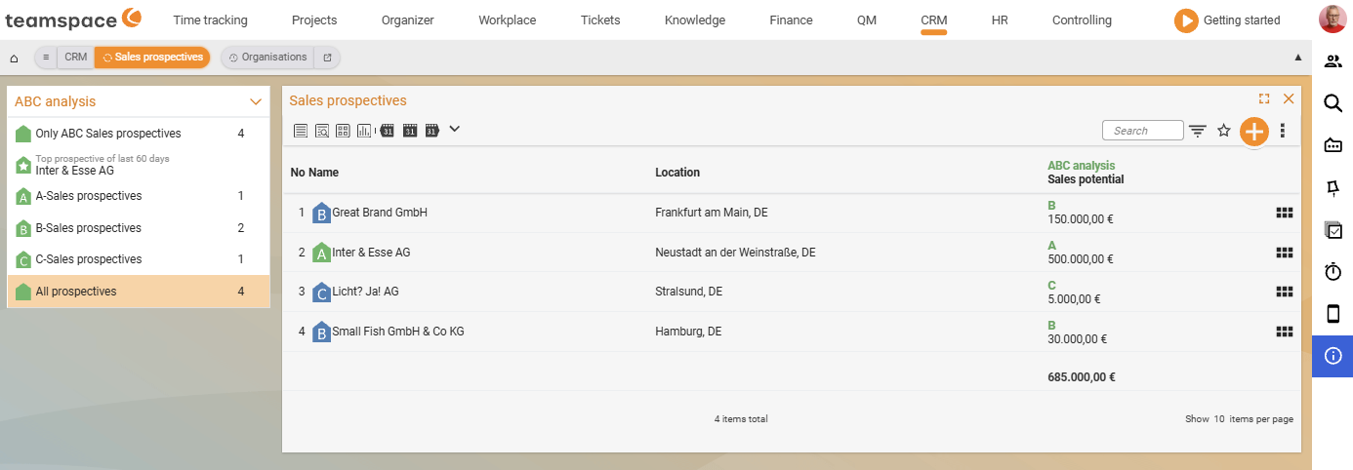
Task: Click the Search input field
Action: coord(1143,131)
